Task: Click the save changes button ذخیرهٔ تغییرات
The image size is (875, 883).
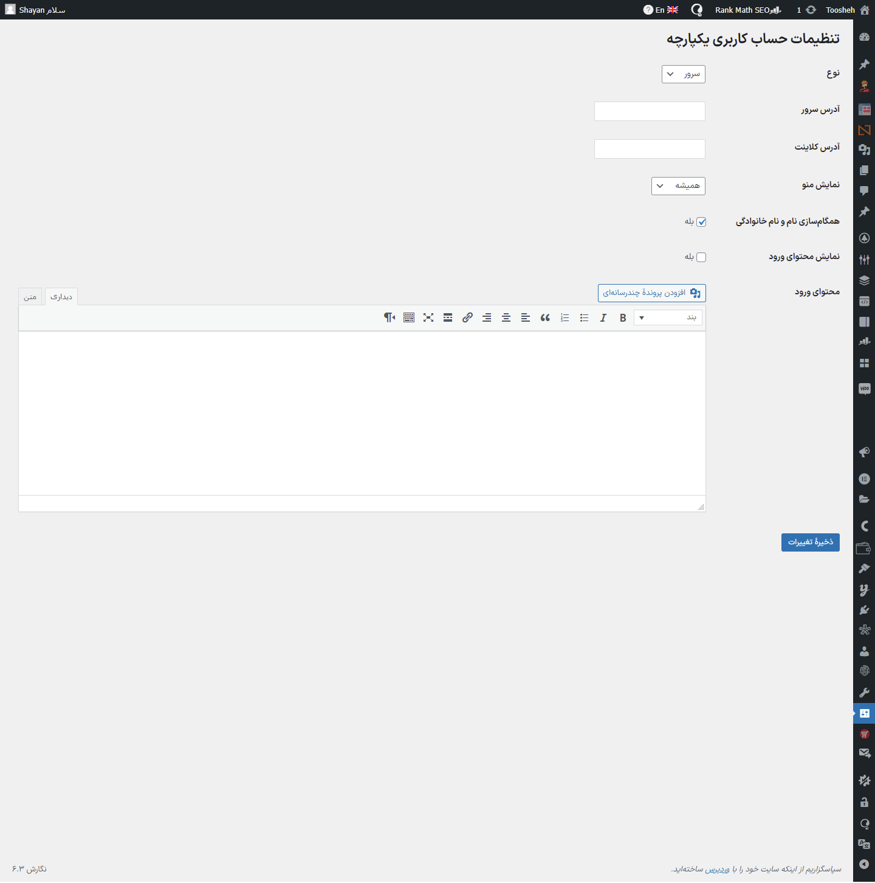Action: point(811,542)
